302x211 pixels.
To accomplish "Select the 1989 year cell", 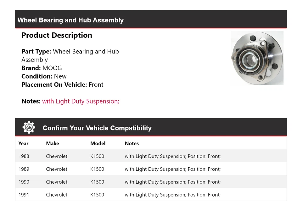I will pyautogui.click(x=24, y=169).
